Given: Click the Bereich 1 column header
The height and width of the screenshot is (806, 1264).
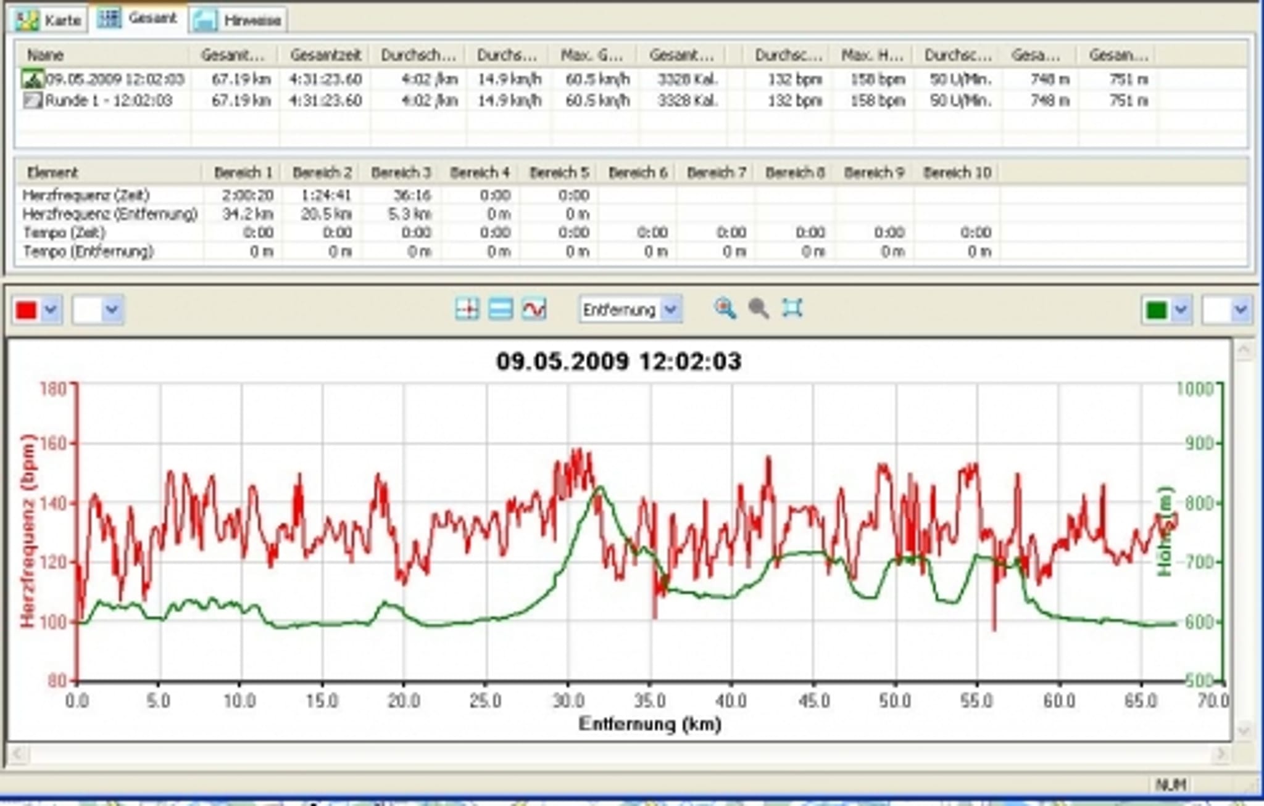Looking at the screenshot, I should click(x=243, y=173).
